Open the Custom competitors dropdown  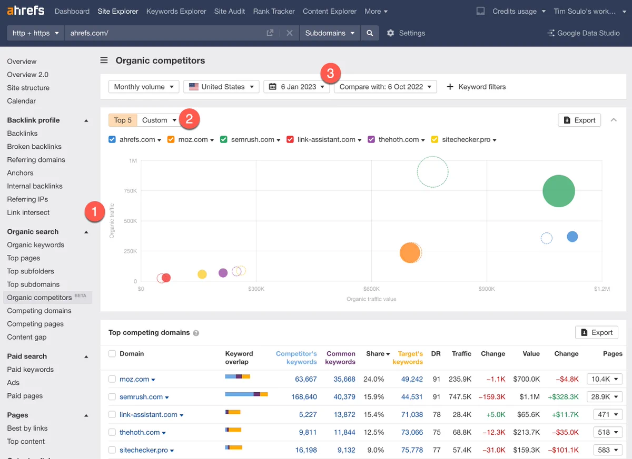(160, 120)
